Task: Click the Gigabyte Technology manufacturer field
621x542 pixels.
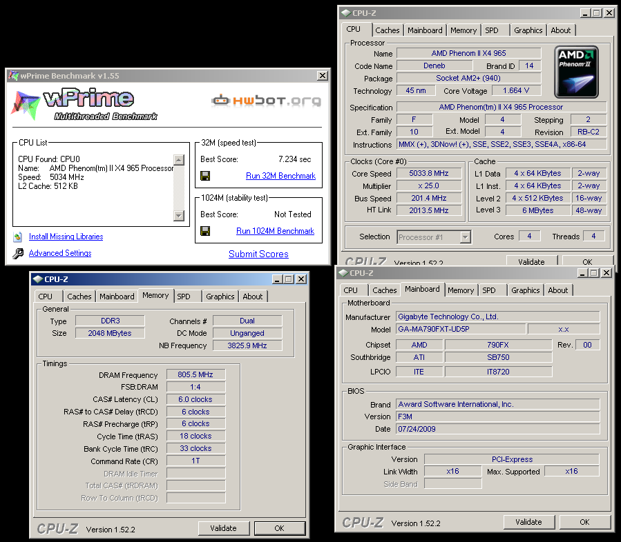Action: coord(498,317)
